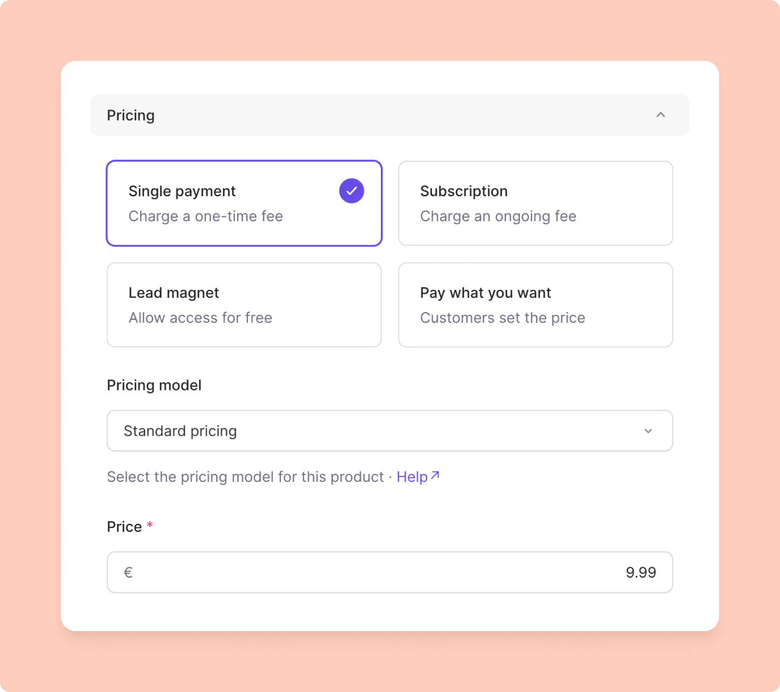
Task: Click the dropdown chevron on Standard pricing
Action: pos(648,431)
